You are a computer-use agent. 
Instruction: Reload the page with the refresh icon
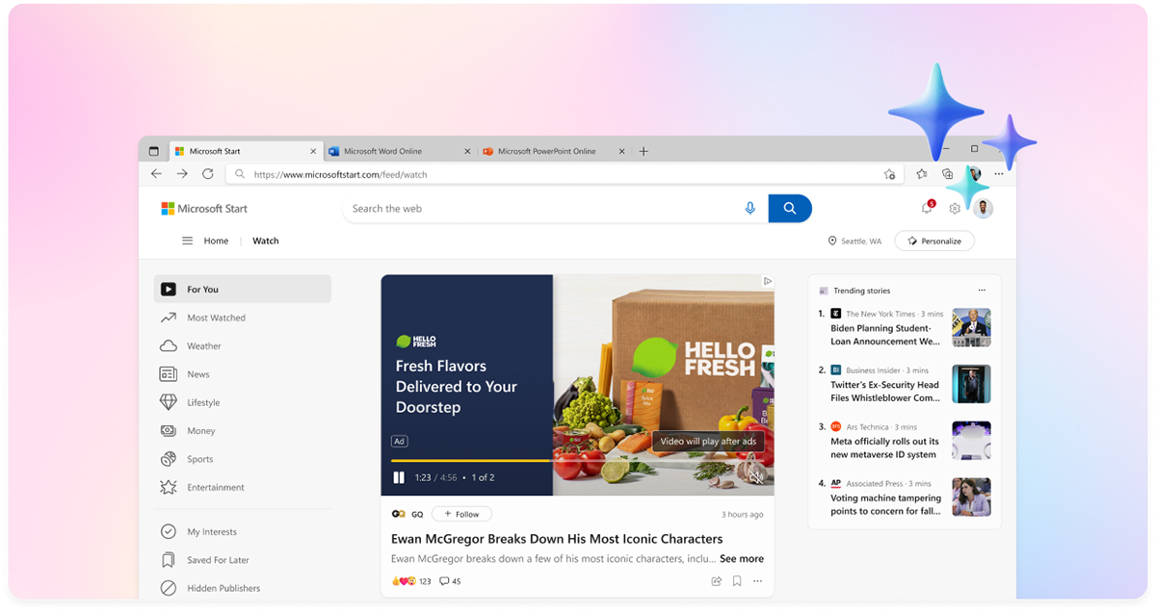click(207, 174)
